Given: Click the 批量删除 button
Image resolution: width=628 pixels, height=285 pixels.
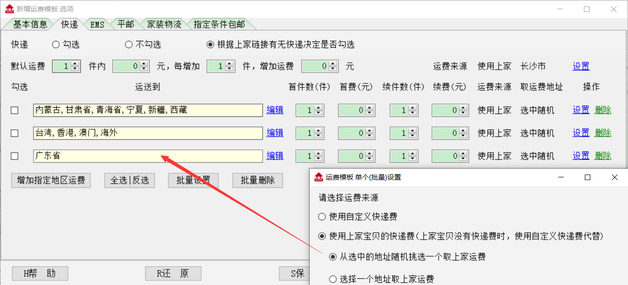Looking at the screenshot, I should (257, 180).
